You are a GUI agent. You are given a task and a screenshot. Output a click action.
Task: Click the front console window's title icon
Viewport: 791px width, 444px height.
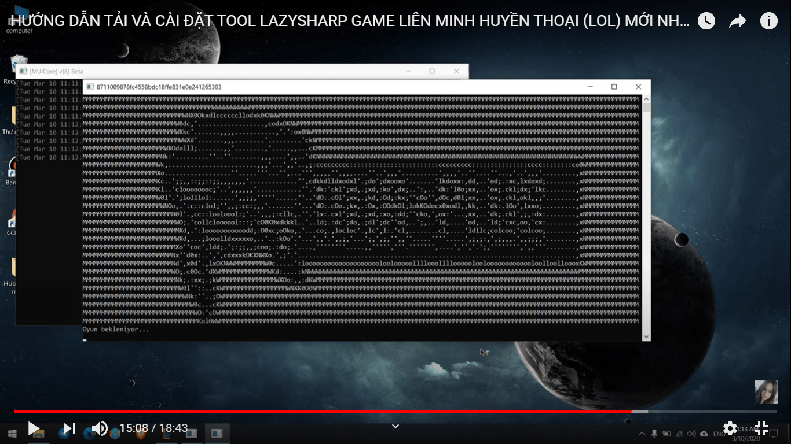[x=90, y=87]
